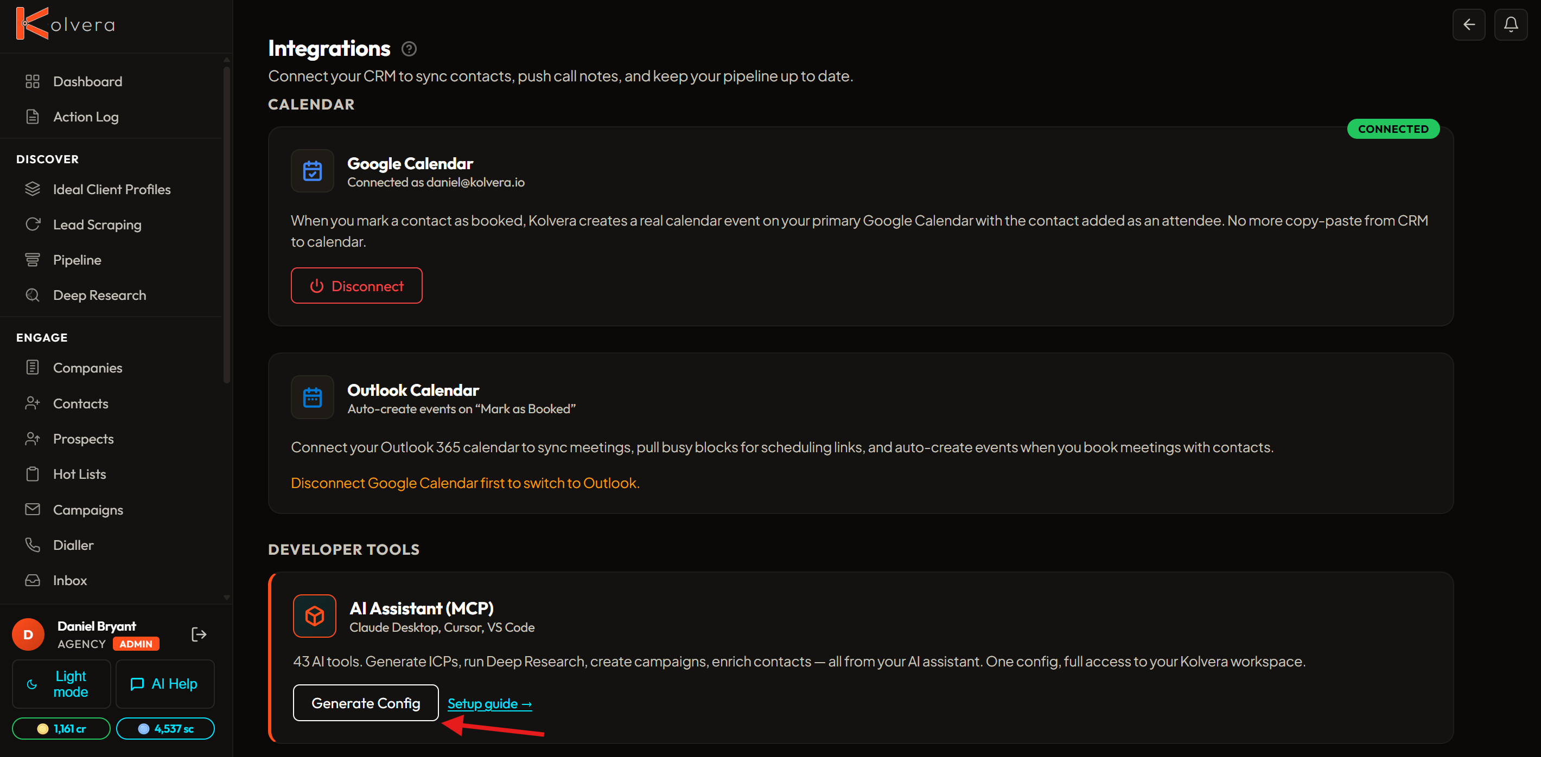Select Prospects in sidebar
This screenshot has width=1541, height=757.
click(x=84, y=438)
